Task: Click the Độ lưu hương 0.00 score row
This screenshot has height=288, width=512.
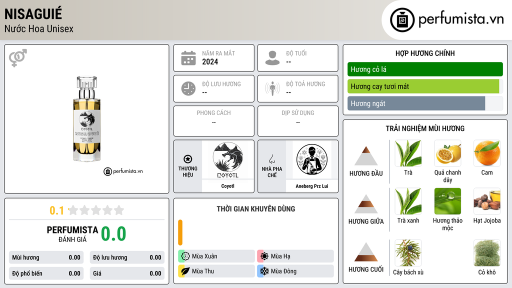Action: 127,257
